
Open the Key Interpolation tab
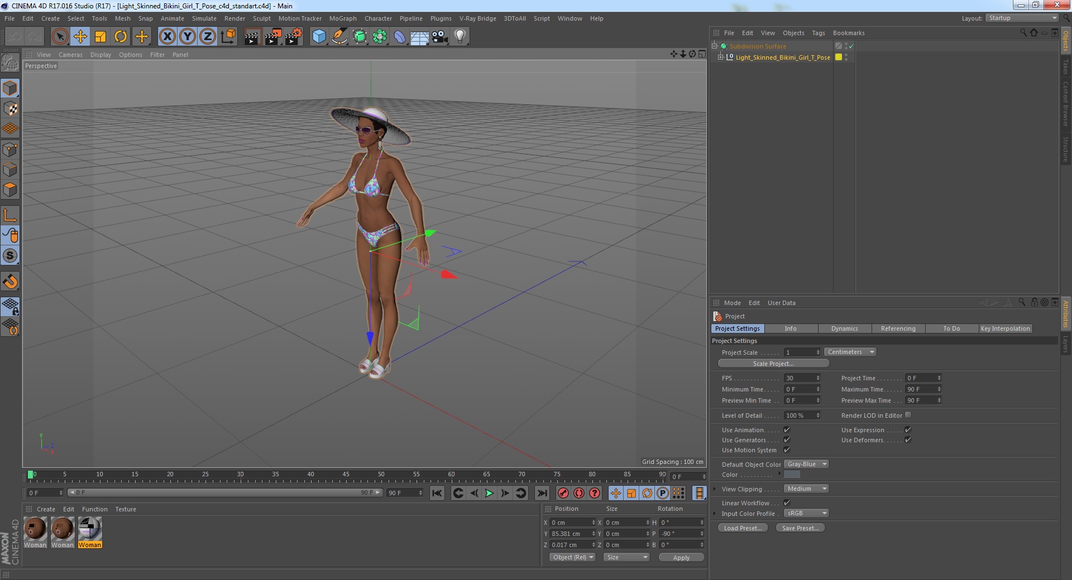point(1005,328)
